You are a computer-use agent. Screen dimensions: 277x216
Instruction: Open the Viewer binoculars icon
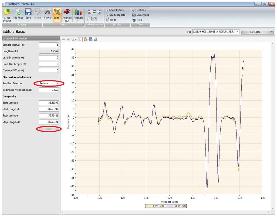tap(48, 12)
